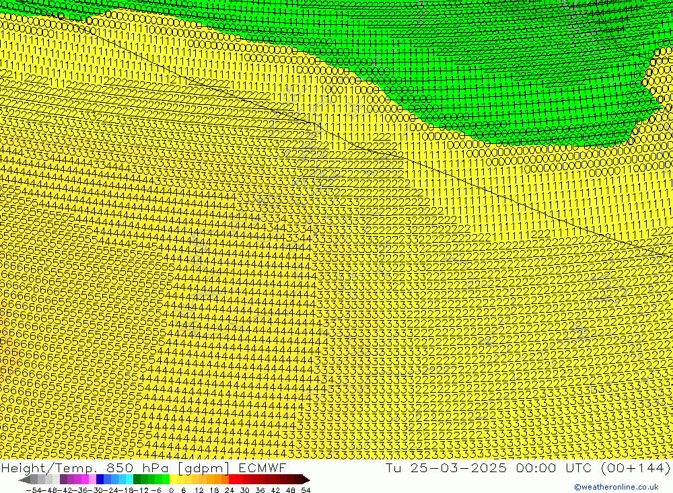This screenshot has width=673, height=493.
Task: Click the '42' legend label
Action: (x=275, y=490)
